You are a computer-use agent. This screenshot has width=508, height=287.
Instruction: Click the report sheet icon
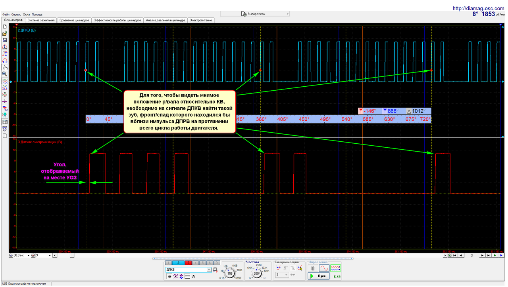pyautogui.click(x=4, y=135)
